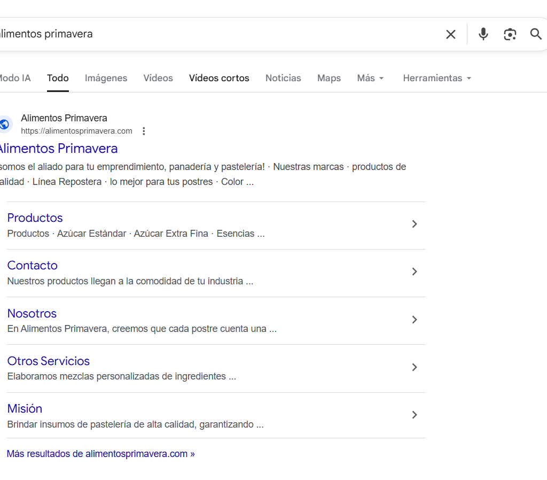Click the magnifying glass search icon
Viewport: 547px width, 480px height.
536,34
